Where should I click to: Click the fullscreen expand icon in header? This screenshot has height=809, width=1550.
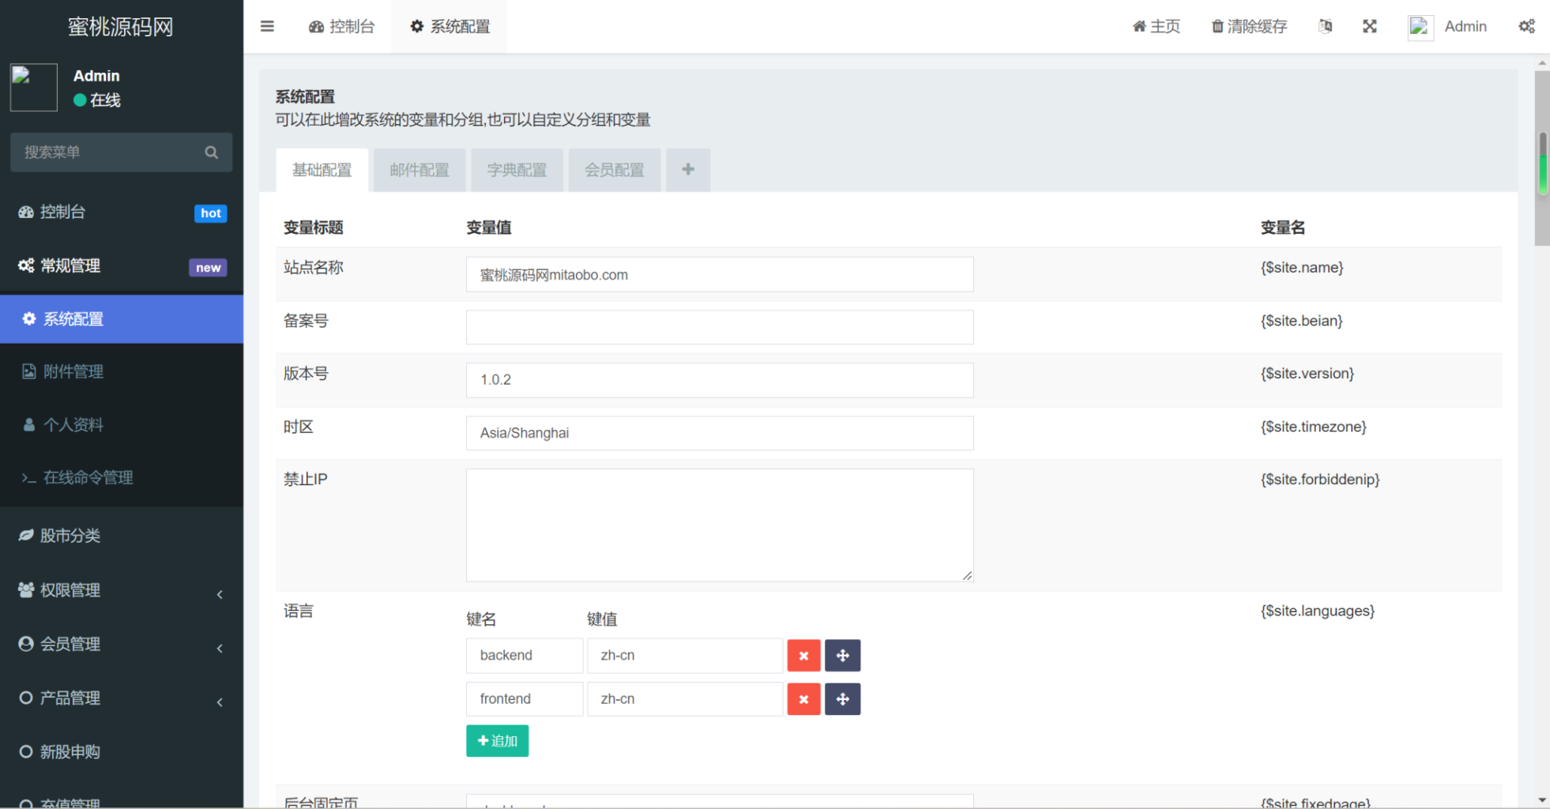click(1369, 26)
